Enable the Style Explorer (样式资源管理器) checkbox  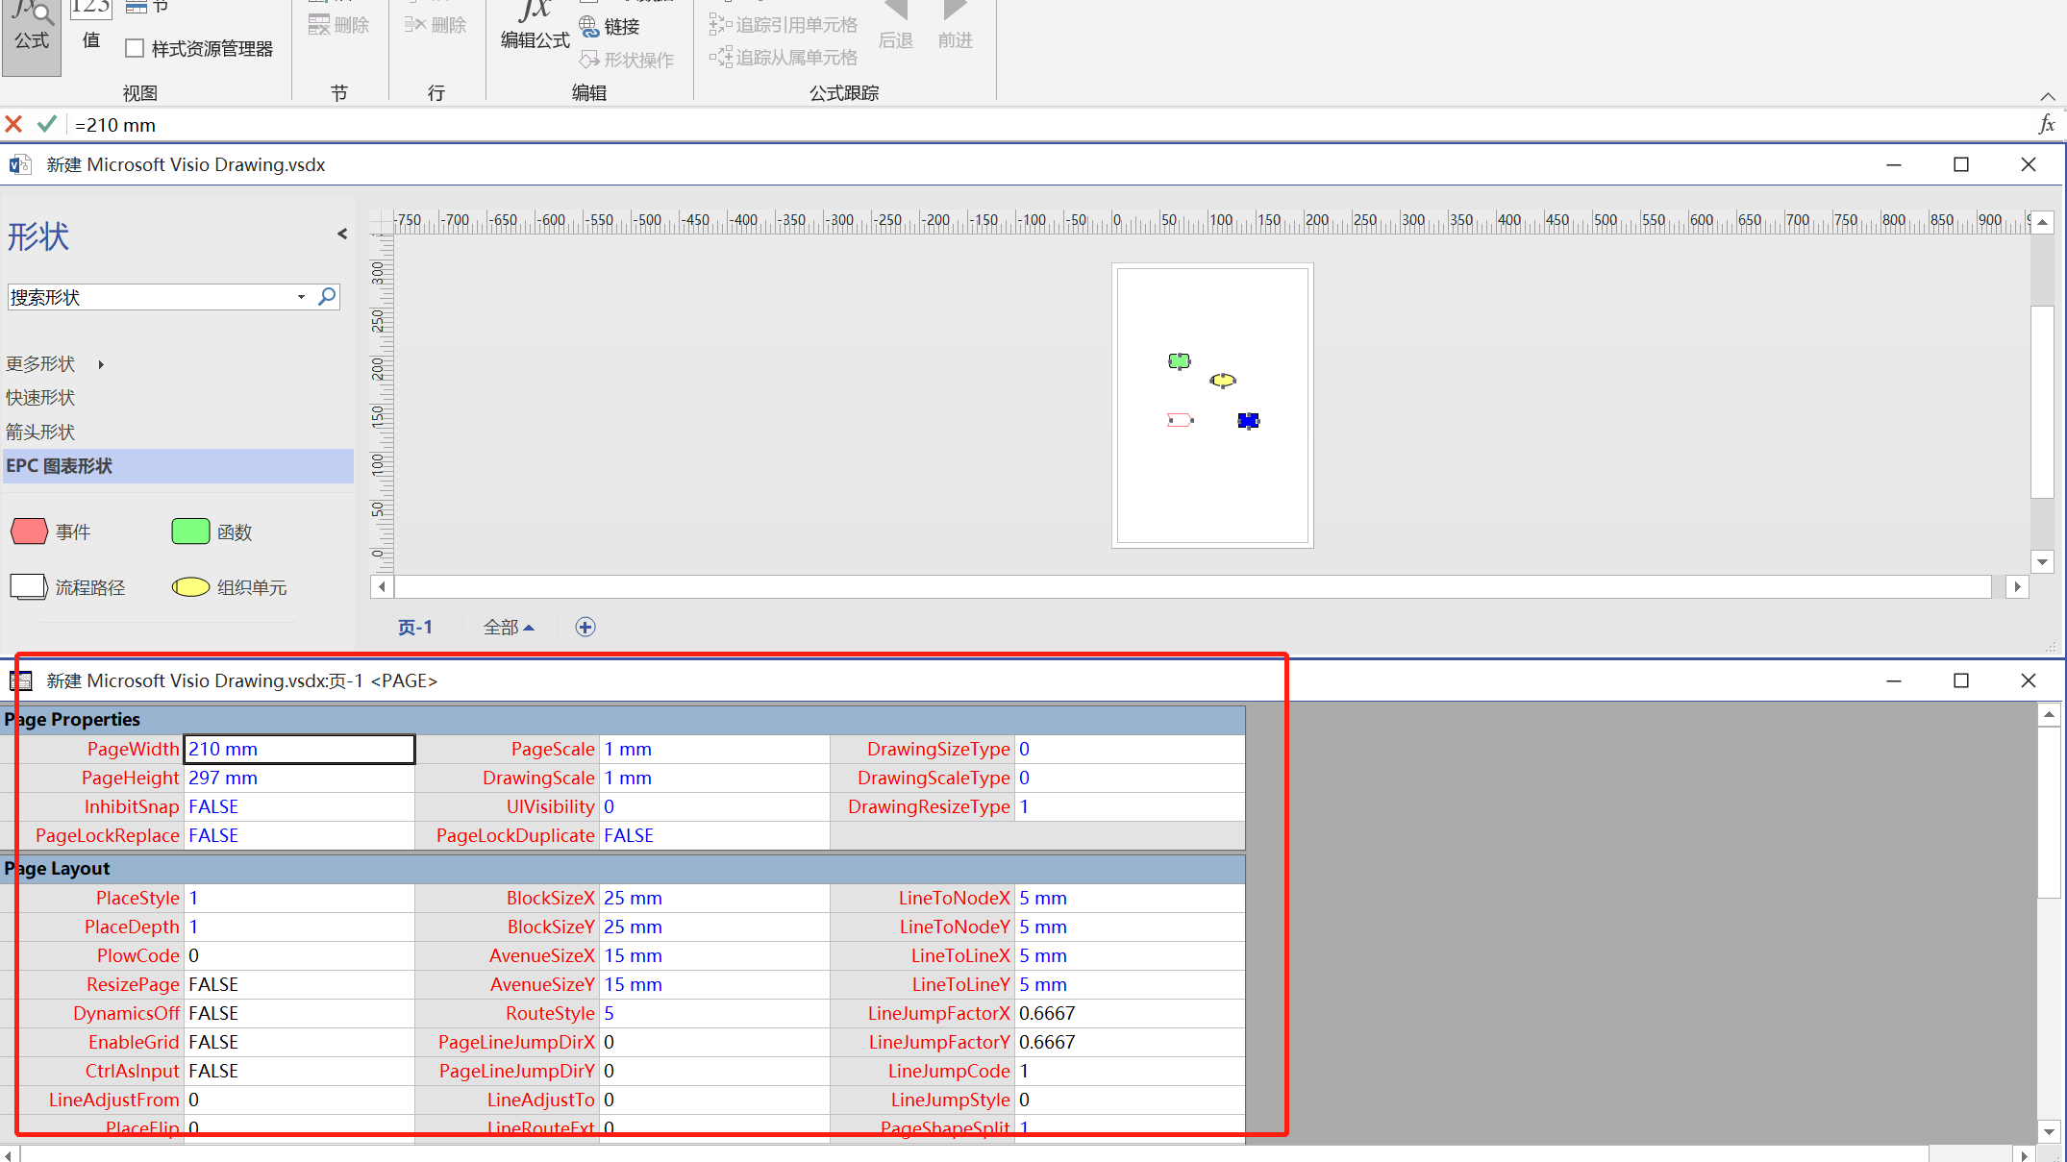(136, 49)
